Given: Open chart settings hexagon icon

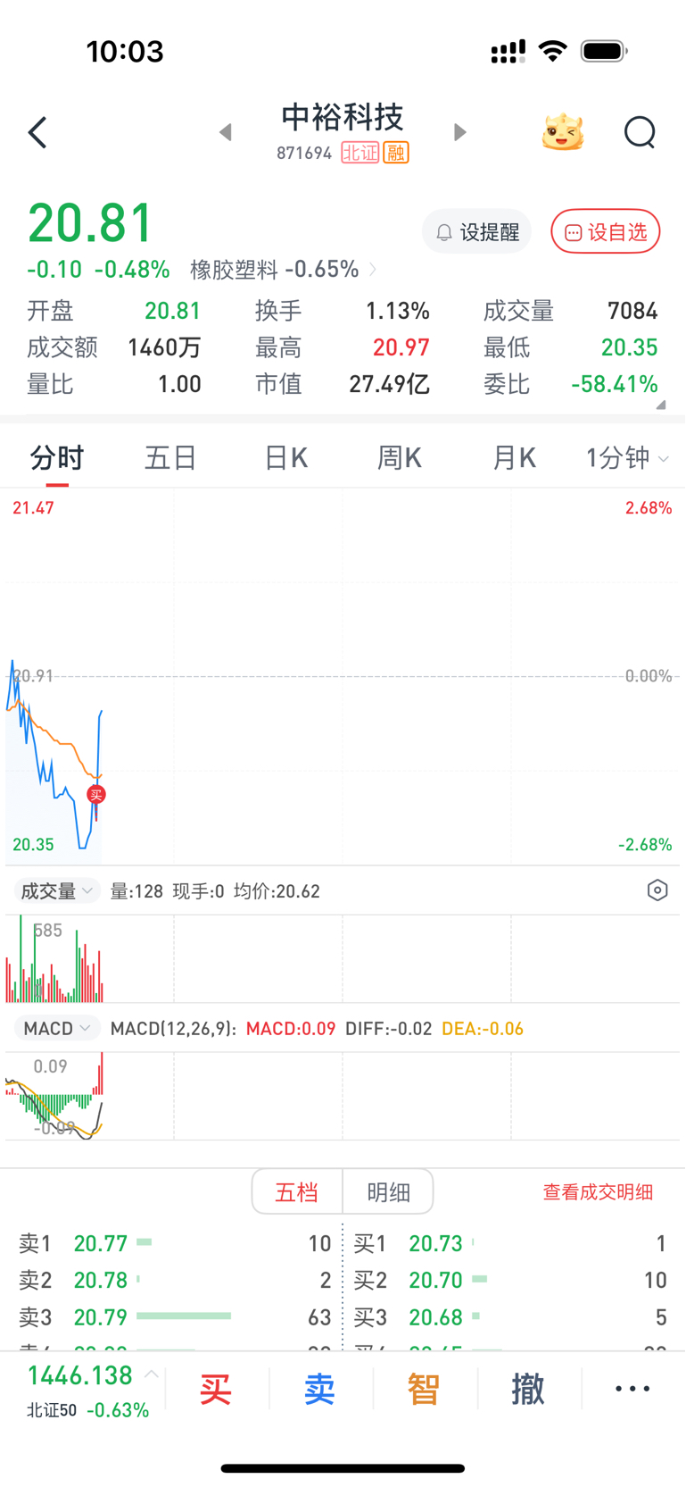Looking at the screenshot, I should (657, 890).
